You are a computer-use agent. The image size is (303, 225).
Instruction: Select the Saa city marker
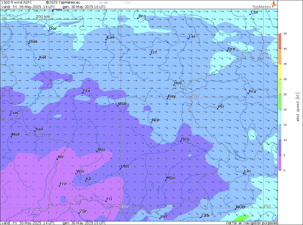(35, 131)
